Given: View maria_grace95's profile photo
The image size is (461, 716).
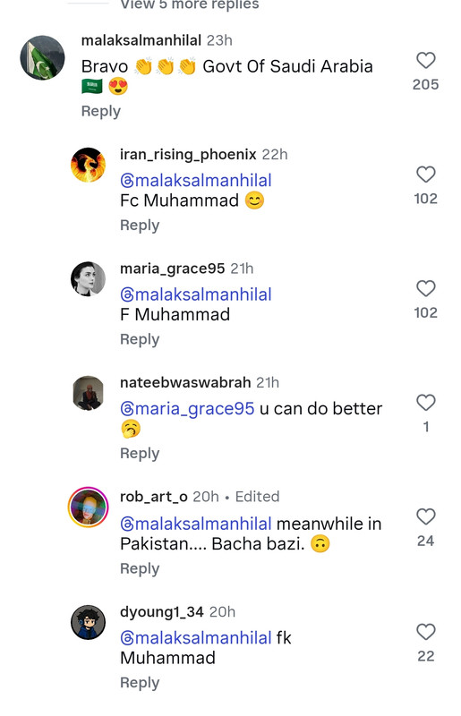Looking at the screenshot, I should pos(89,279).
